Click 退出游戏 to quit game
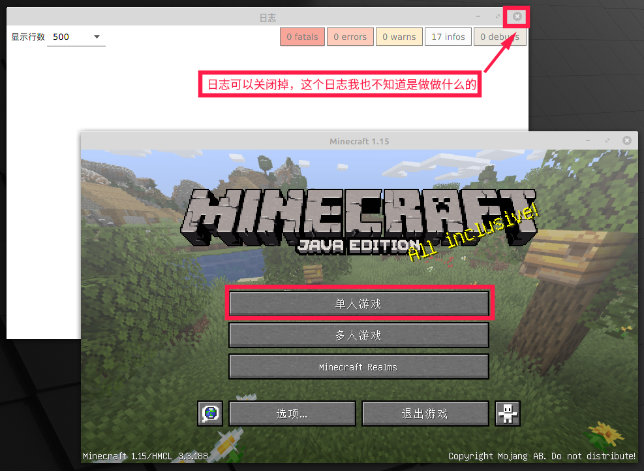Image resolution: width=644 pixels, height=471 pixels. [425, 414]
